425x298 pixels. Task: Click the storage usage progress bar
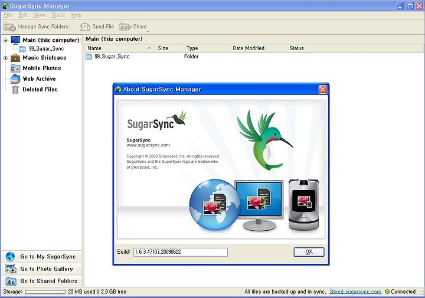(45, 292)
